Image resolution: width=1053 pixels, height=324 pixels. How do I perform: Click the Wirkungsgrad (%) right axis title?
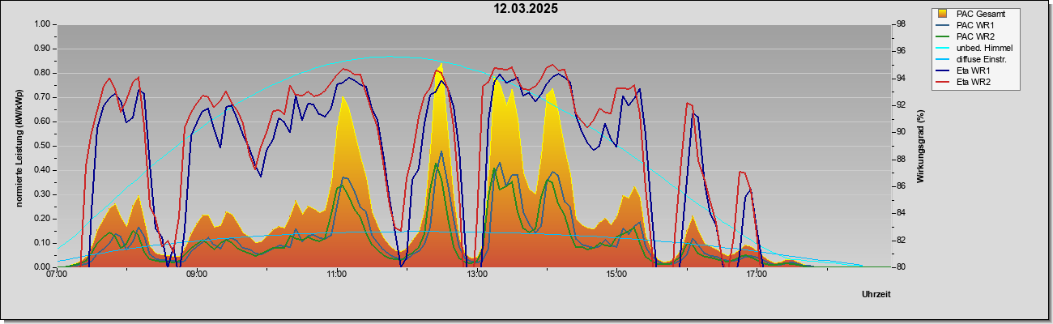click(921, 146)
